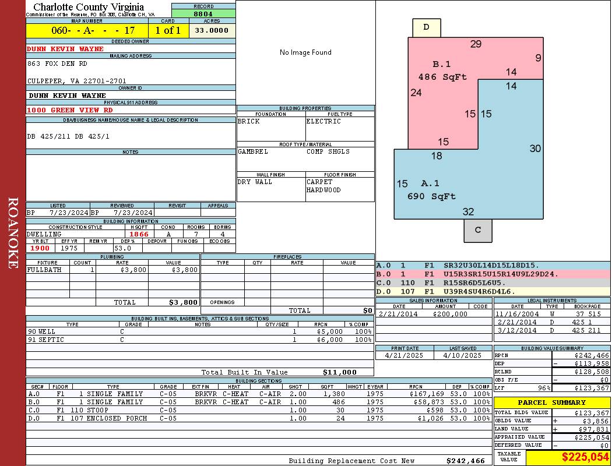Select deeded owner name DUNN KEVIN WAYNE
Image resolution: width=612 pixels, height=466 pixels.
tap(65, 49)
